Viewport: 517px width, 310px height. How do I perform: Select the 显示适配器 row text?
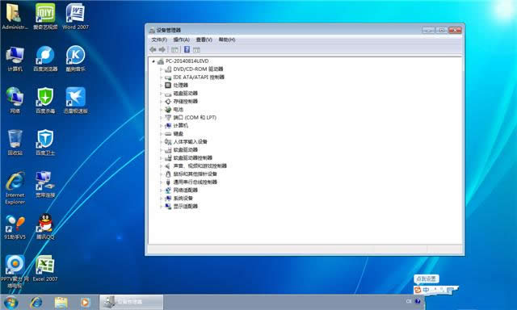click(x=186, y=207)
